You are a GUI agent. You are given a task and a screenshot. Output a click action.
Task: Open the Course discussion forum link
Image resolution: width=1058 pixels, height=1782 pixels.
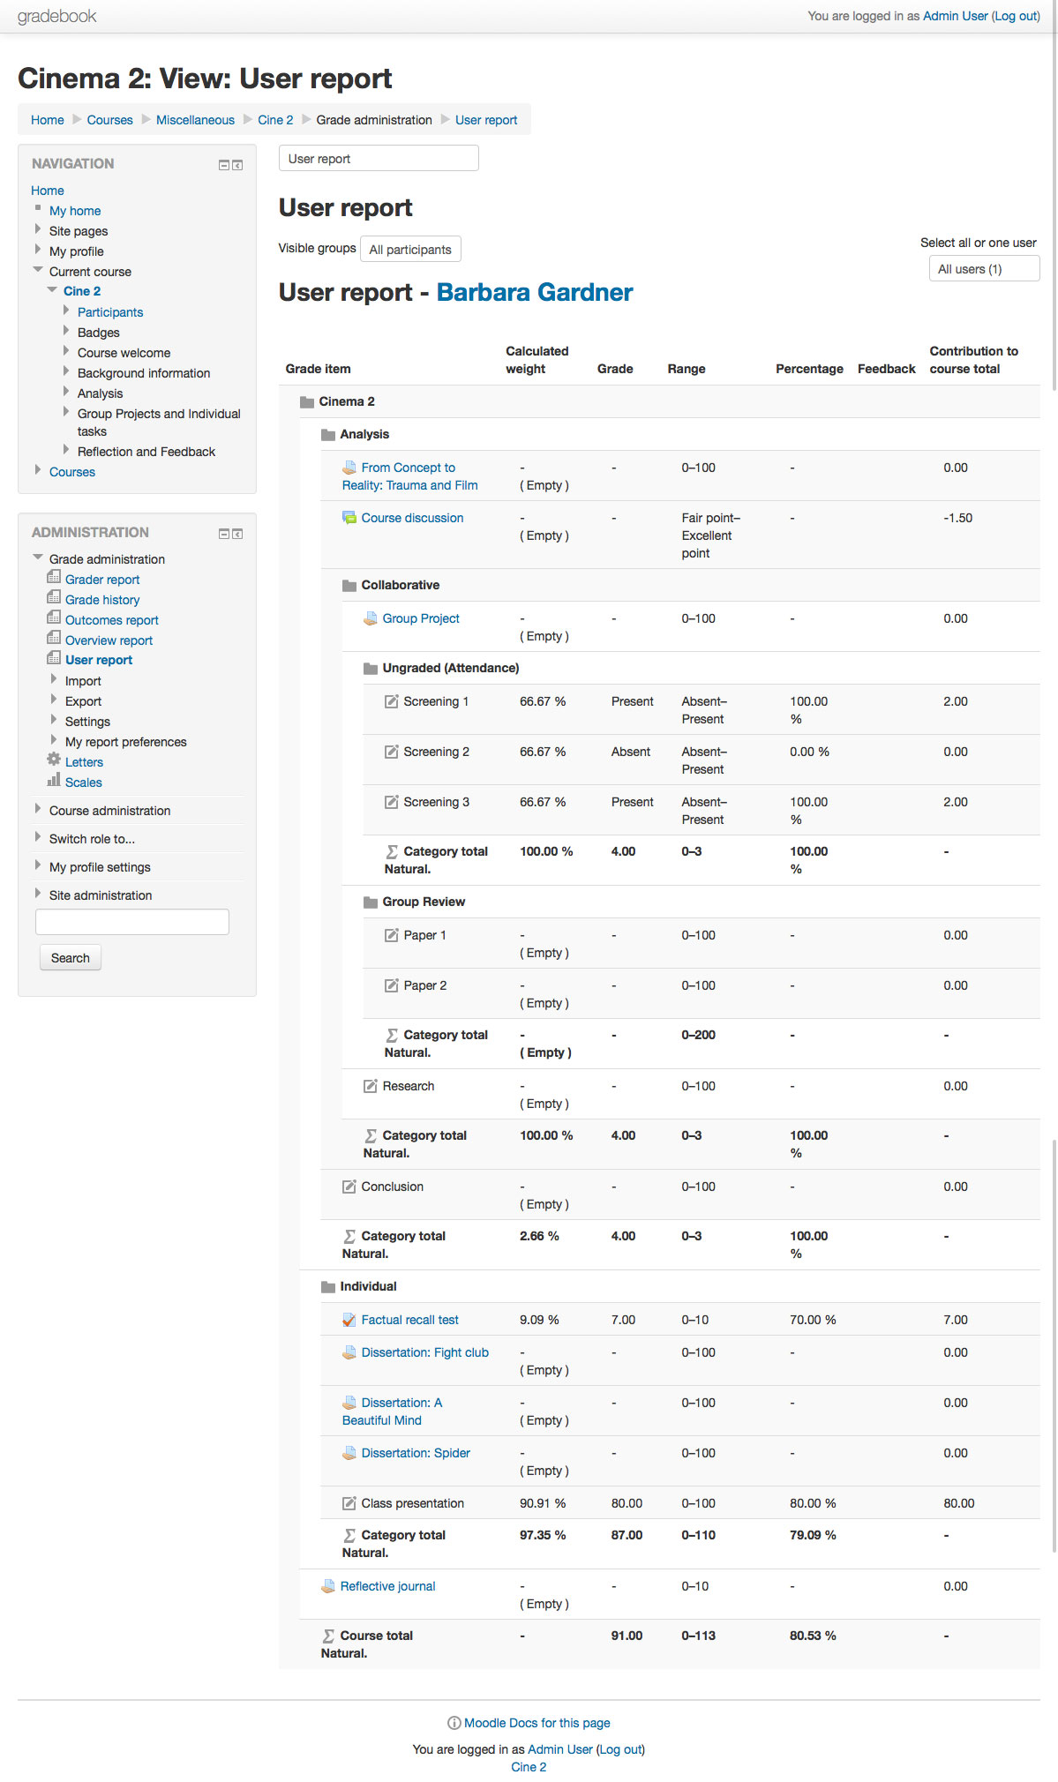click(412, 518)
